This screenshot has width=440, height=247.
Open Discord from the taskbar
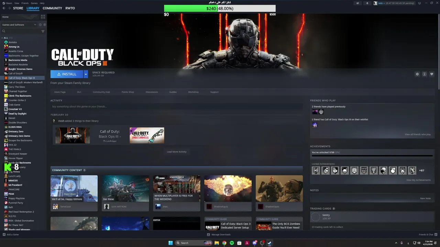(x=254, y=243)
